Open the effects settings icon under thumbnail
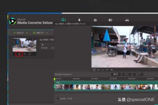The width and height of the screenshot is (158, 105). tap(30, 54)
